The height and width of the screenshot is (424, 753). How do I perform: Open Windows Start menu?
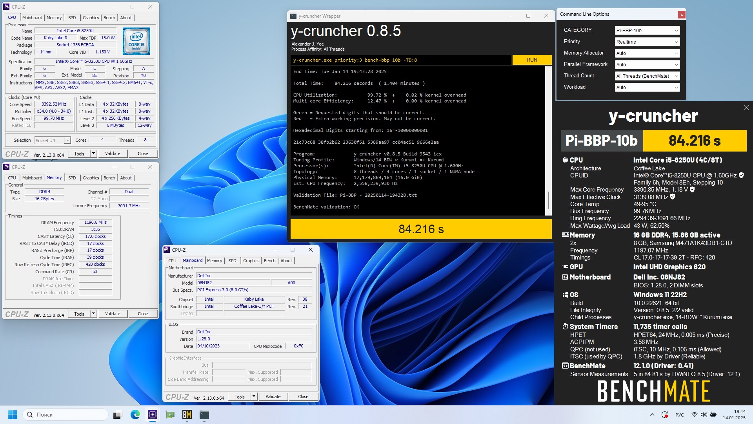coord(13,415)
